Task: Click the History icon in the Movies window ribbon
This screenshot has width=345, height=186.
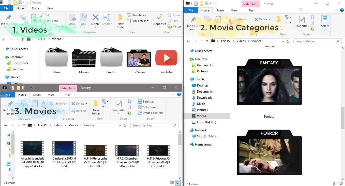Action: (x=312, y=29)
